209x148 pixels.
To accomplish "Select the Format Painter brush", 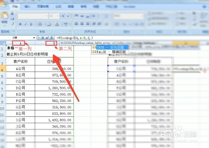I will pos(13,24).
